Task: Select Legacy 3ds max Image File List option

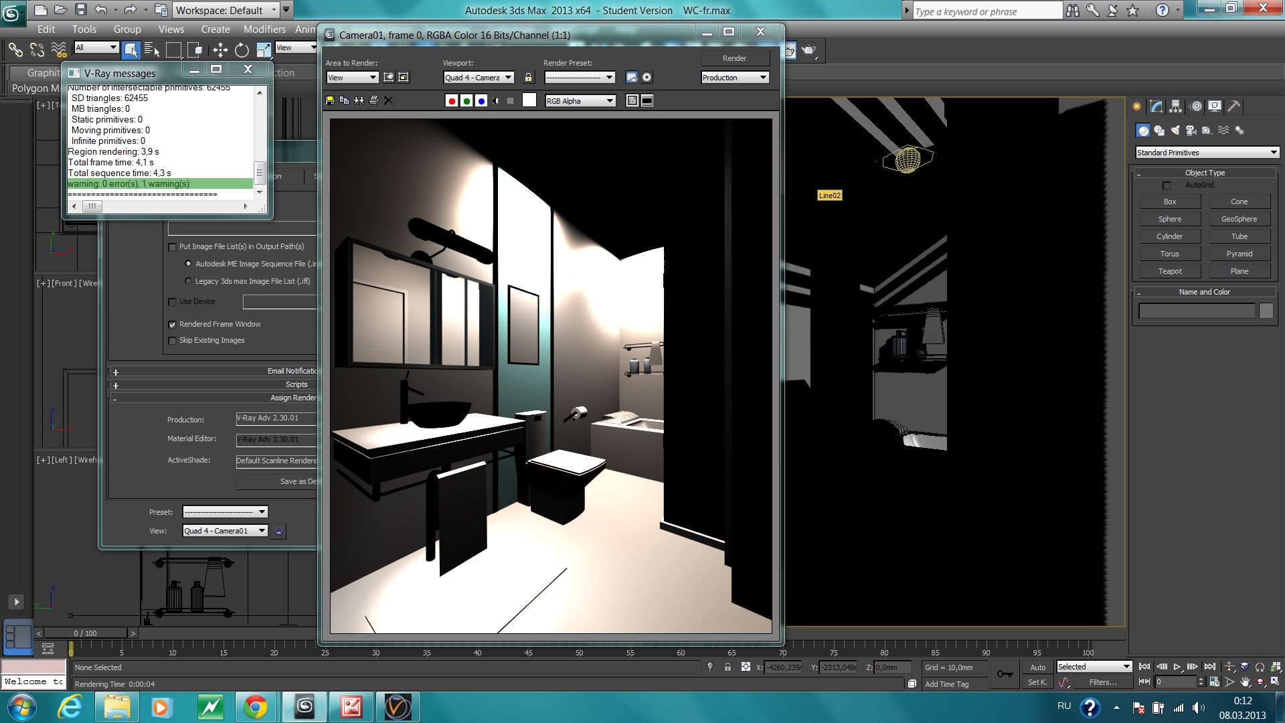Action: tap(188, 281)
